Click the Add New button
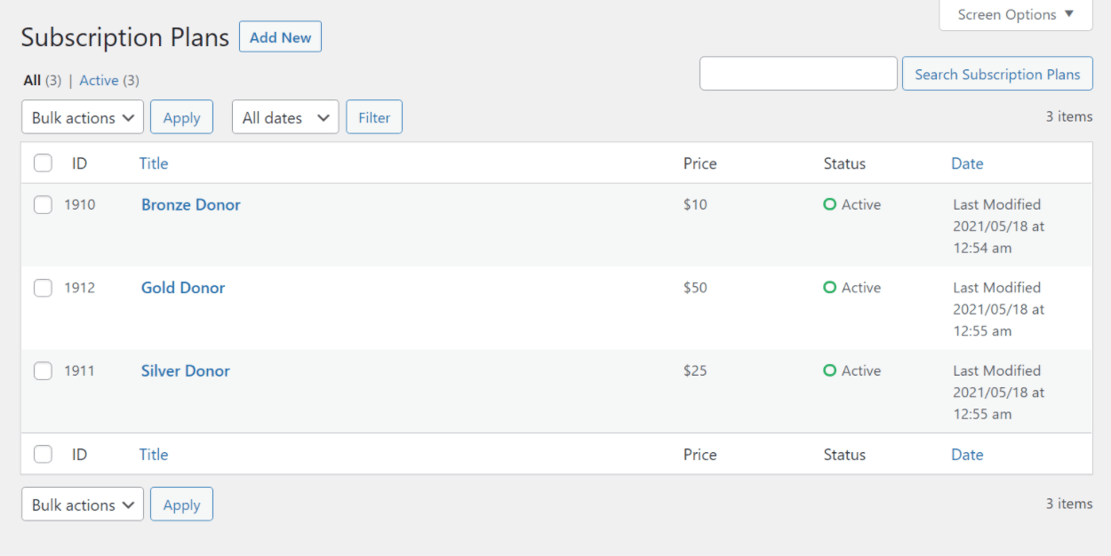This screenshot has width=1111, height=556. point(280,37)
